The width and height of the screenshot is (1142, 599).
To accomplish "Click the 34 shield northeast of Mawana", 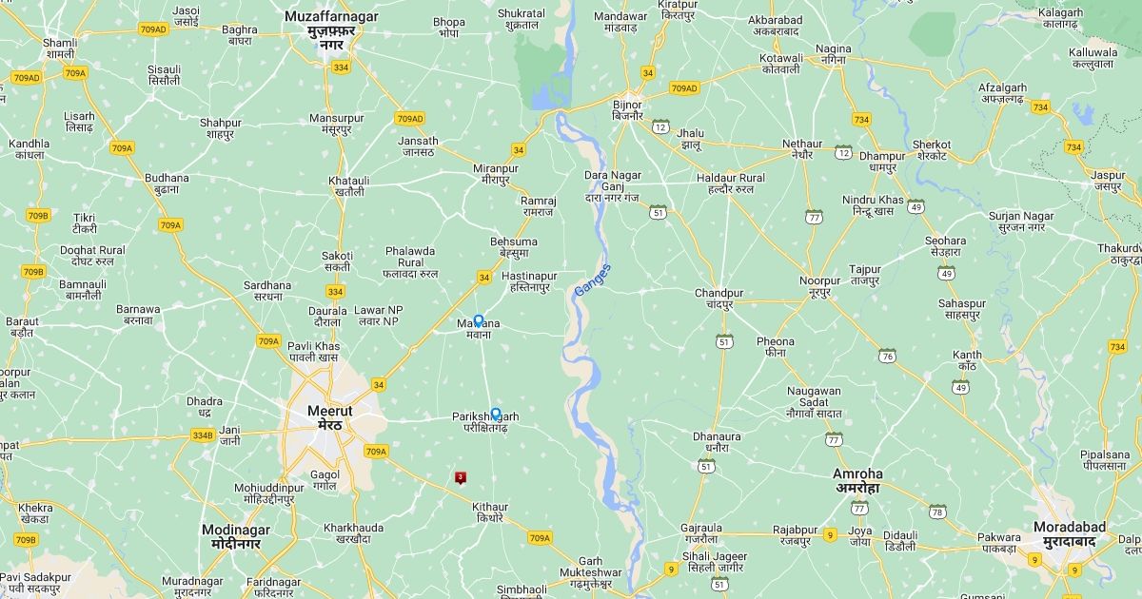I will [483, 277].
